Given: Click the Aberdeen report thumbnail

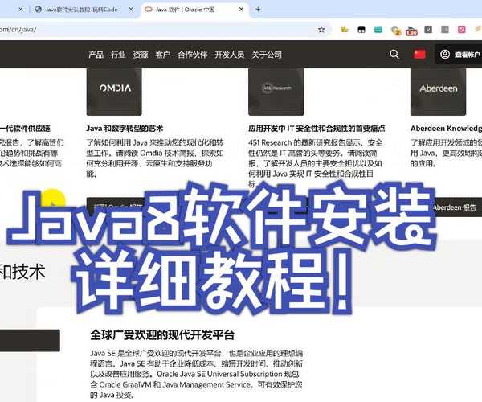Looking at the screenshot, I should point(439,92).
